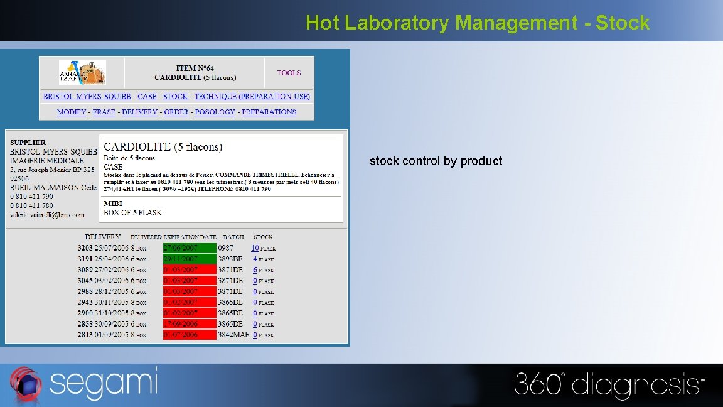
Task: Click delivery number 3191
Action: pos(85,259)
